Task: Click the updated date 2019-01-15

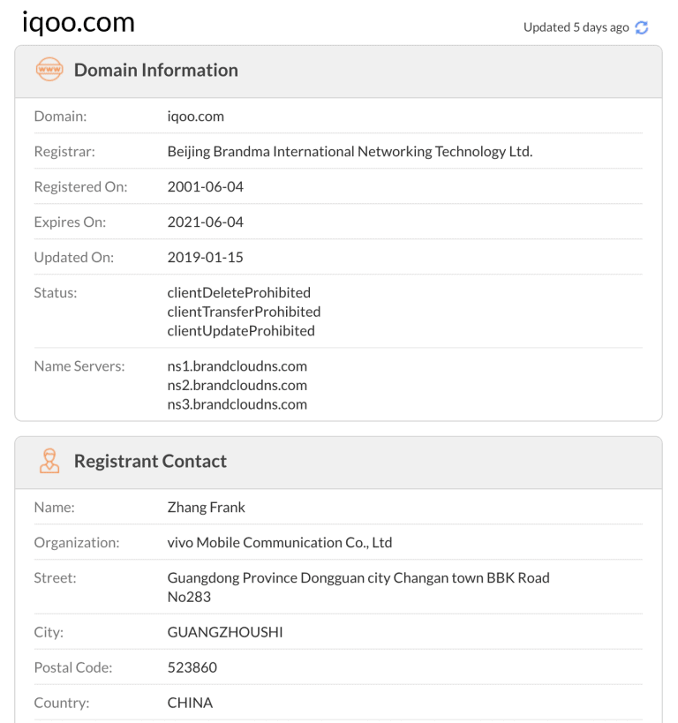Action: pos(205,257)
